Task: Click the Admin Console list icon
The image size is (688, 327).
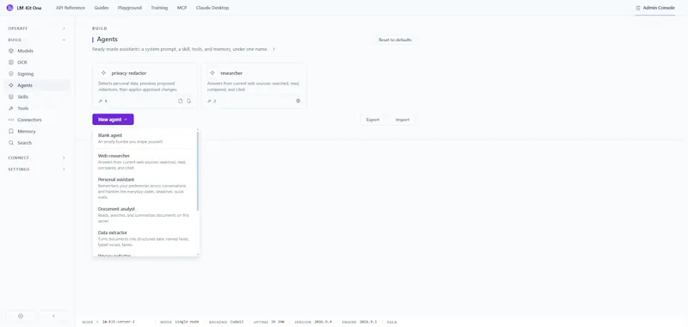Action: coord(638,8)
